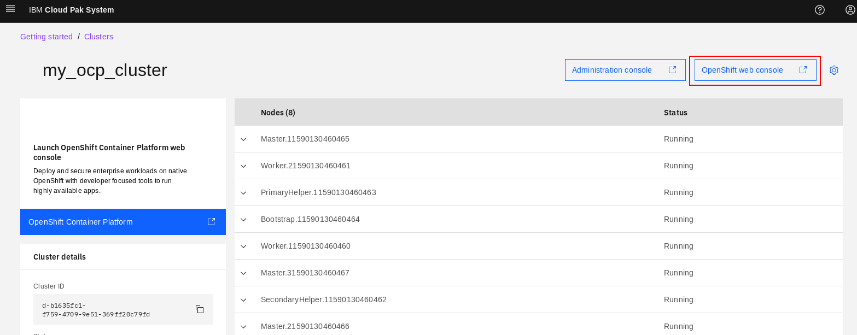Select the Master.21590130460466 node name

pyautogui.click(x=305, y=326)
